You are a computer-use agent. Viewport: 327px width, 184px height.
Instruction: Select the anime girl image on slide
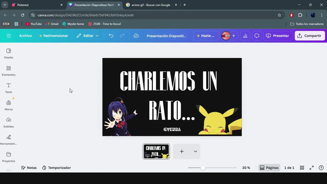click(120, 117)
